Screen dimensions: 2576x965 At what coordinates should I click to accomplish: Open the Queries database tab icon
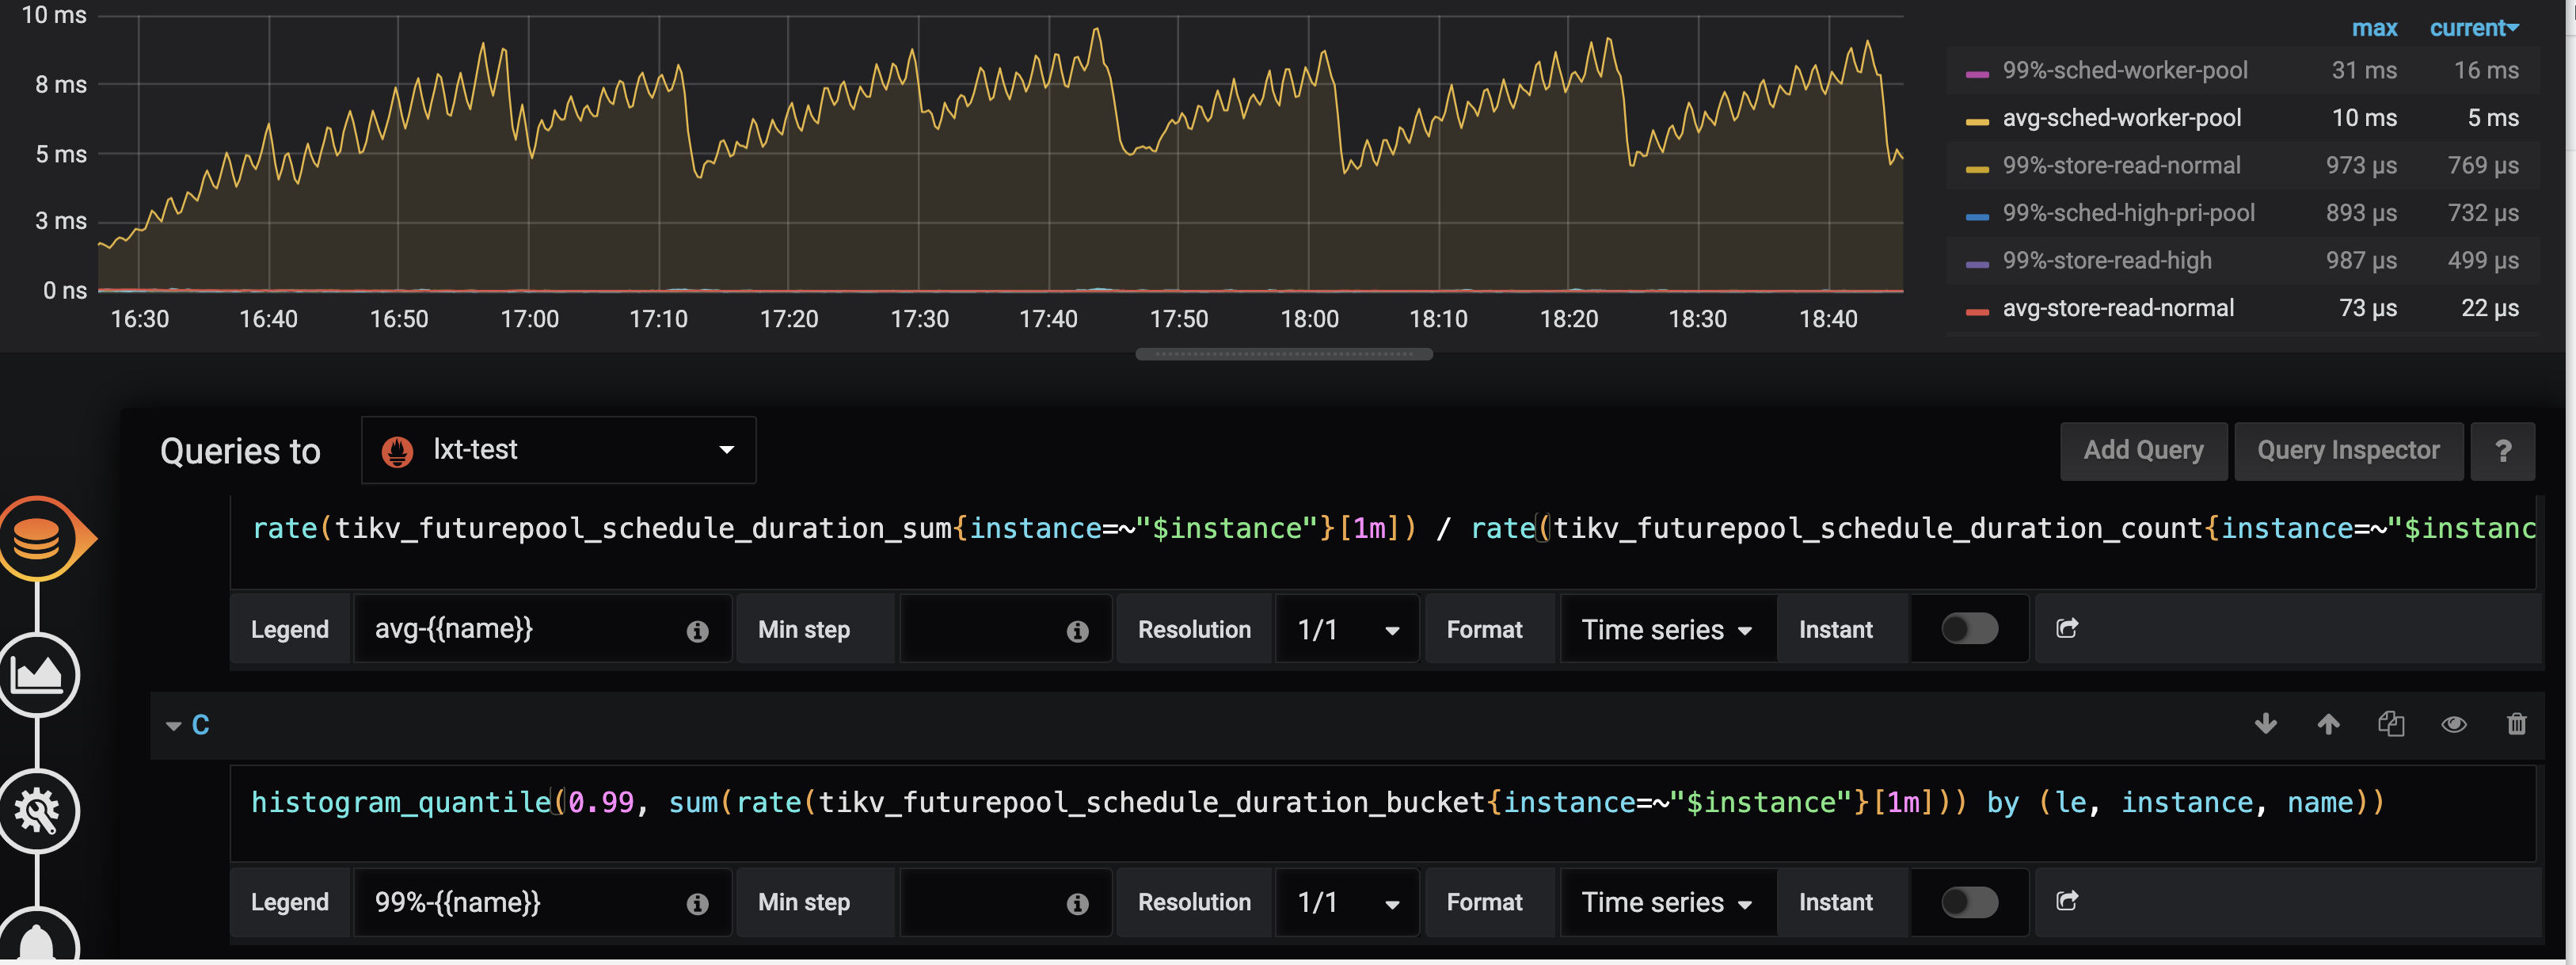coord(37,539)
